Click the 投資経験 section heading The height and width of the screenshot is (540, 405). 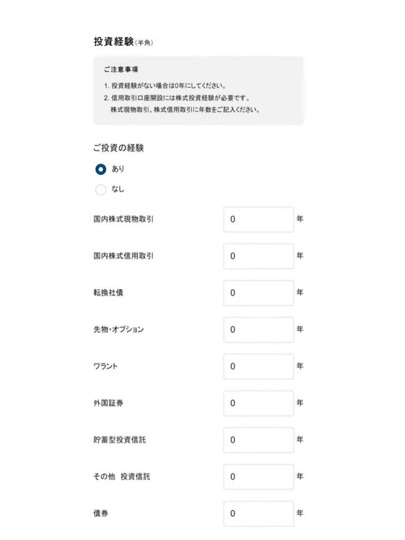pyautogui.click(x=113, y=42)
